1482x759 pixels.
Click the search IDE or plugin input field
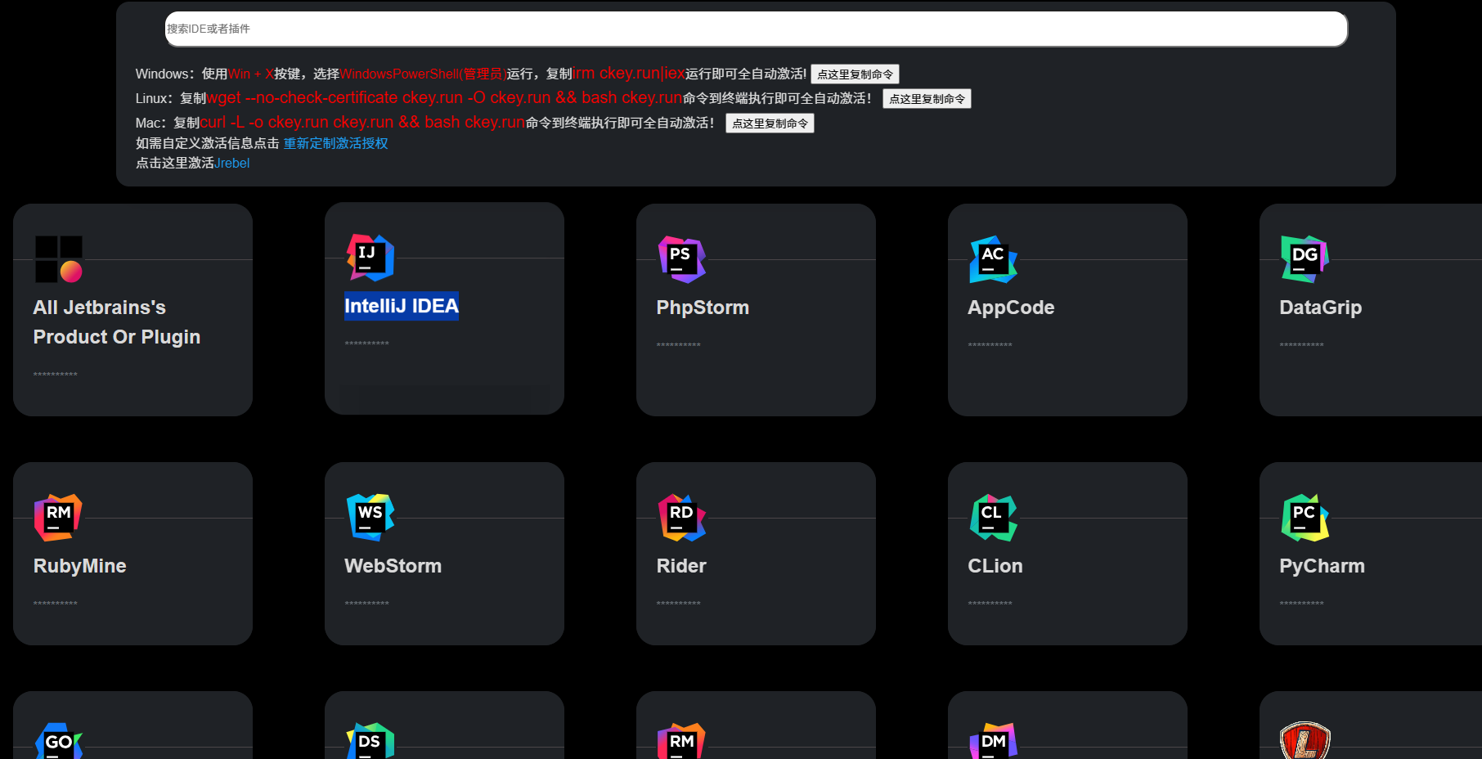[756, 29]
